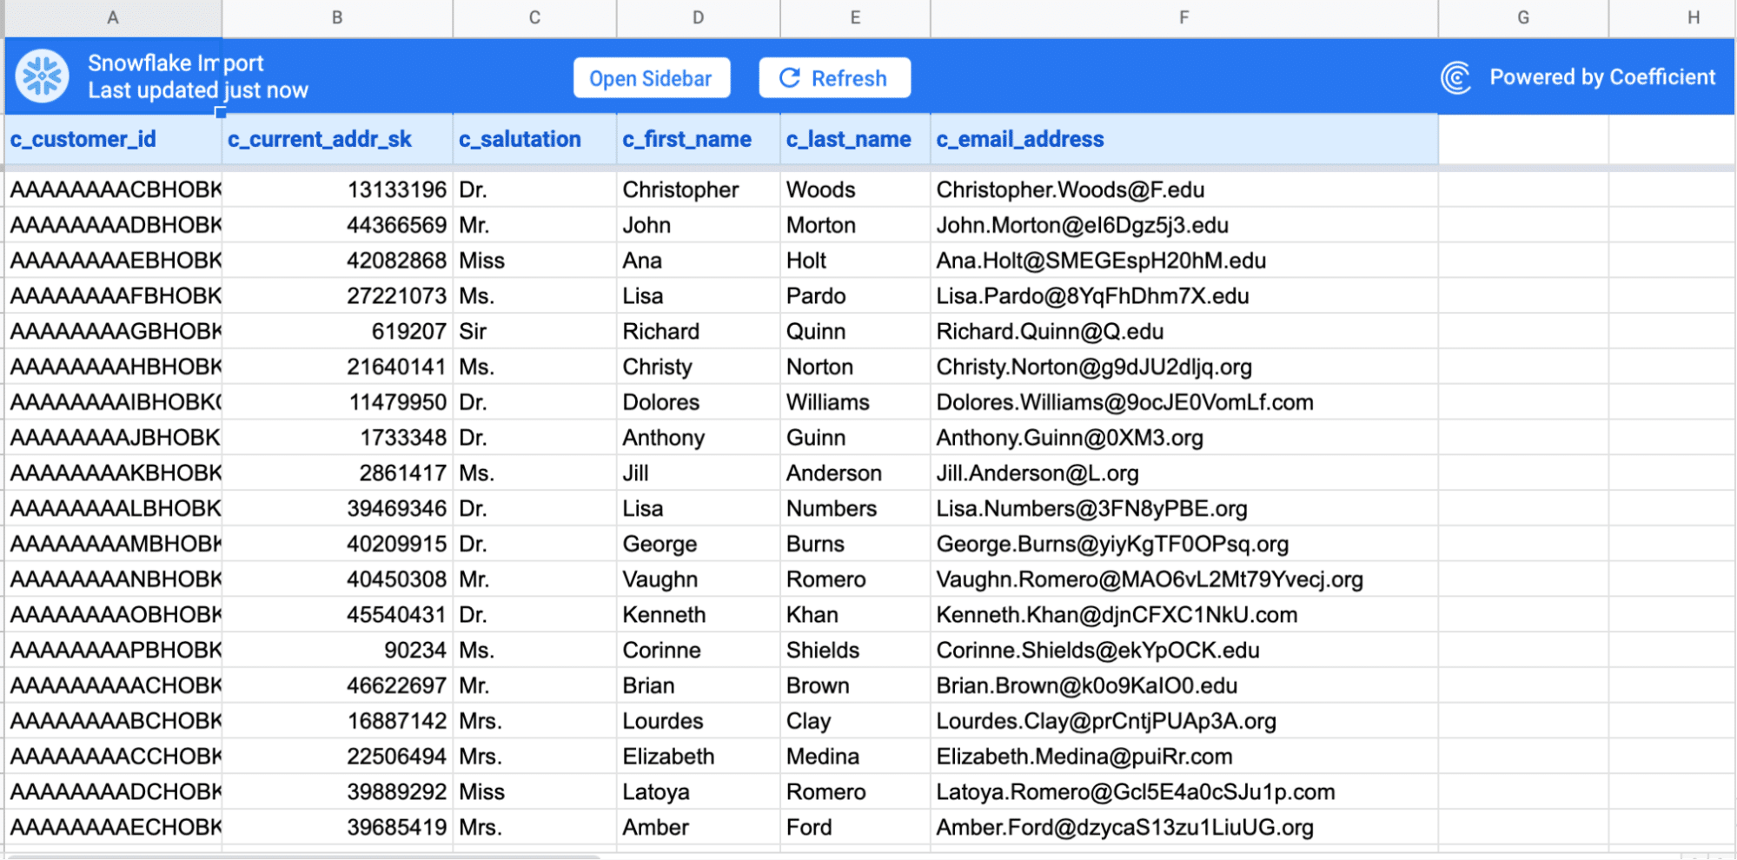Click the Norton last name cell
Viewport: 1737px width, 860px height.
coord(855,367)
